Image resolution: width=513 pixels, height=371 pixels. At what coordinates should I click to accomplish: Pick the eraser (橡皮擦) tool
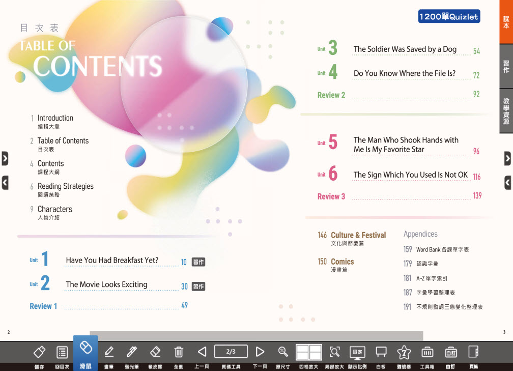click(x=155, y=352)
